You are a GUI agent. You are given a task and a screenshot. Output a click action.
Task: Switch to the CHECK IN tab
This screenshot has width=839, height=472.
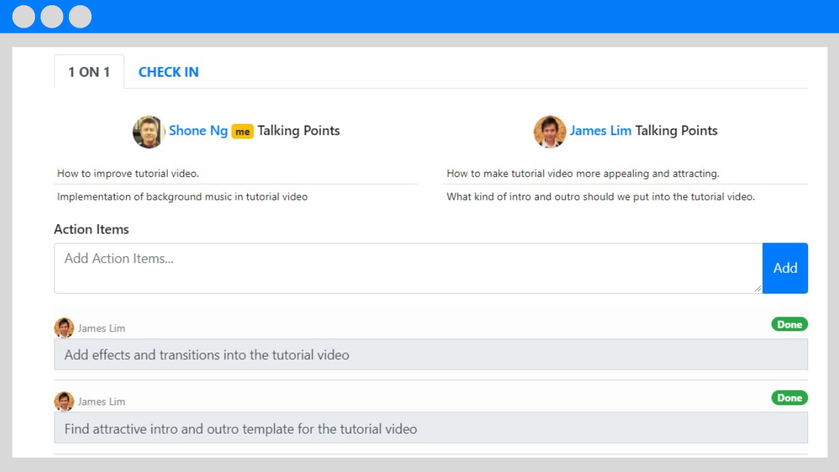pos(168,72)
